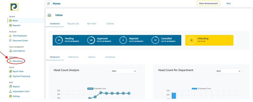Click the Home icon in sidebar

pos(10,21)
